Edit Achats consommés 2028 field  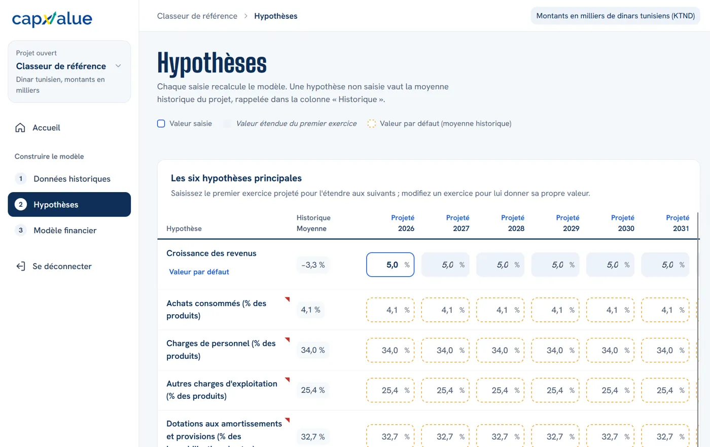pyautogui.click(x=501, y=310)
